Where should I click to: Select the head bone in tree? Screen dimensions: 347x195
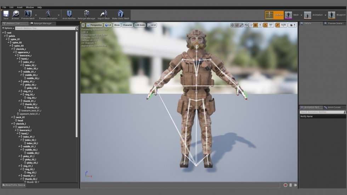(21, 120)
